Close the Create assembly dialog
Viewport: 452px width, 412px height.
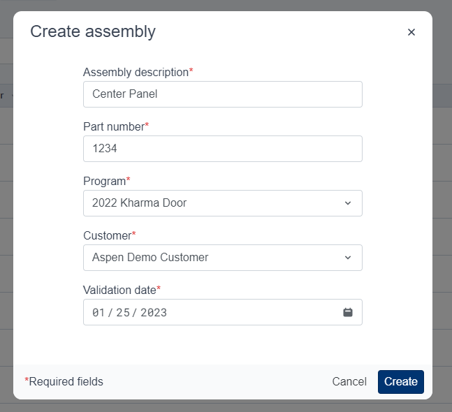tap(411, 32)
